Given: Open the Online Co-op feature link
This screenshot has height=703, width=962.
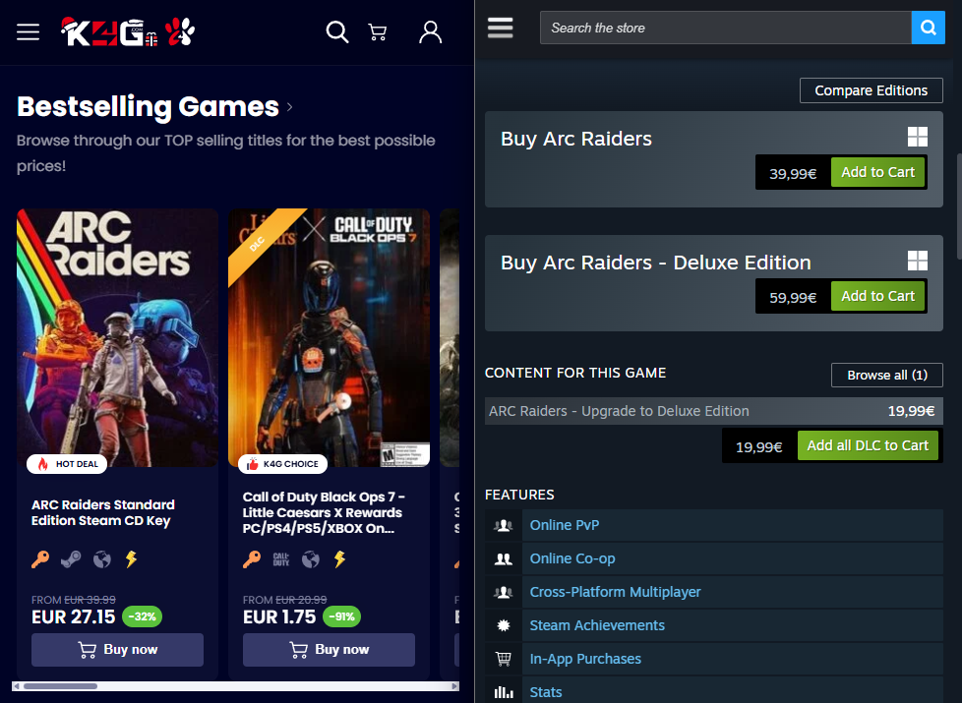Looking at the screenshot, I should point(571,558).
